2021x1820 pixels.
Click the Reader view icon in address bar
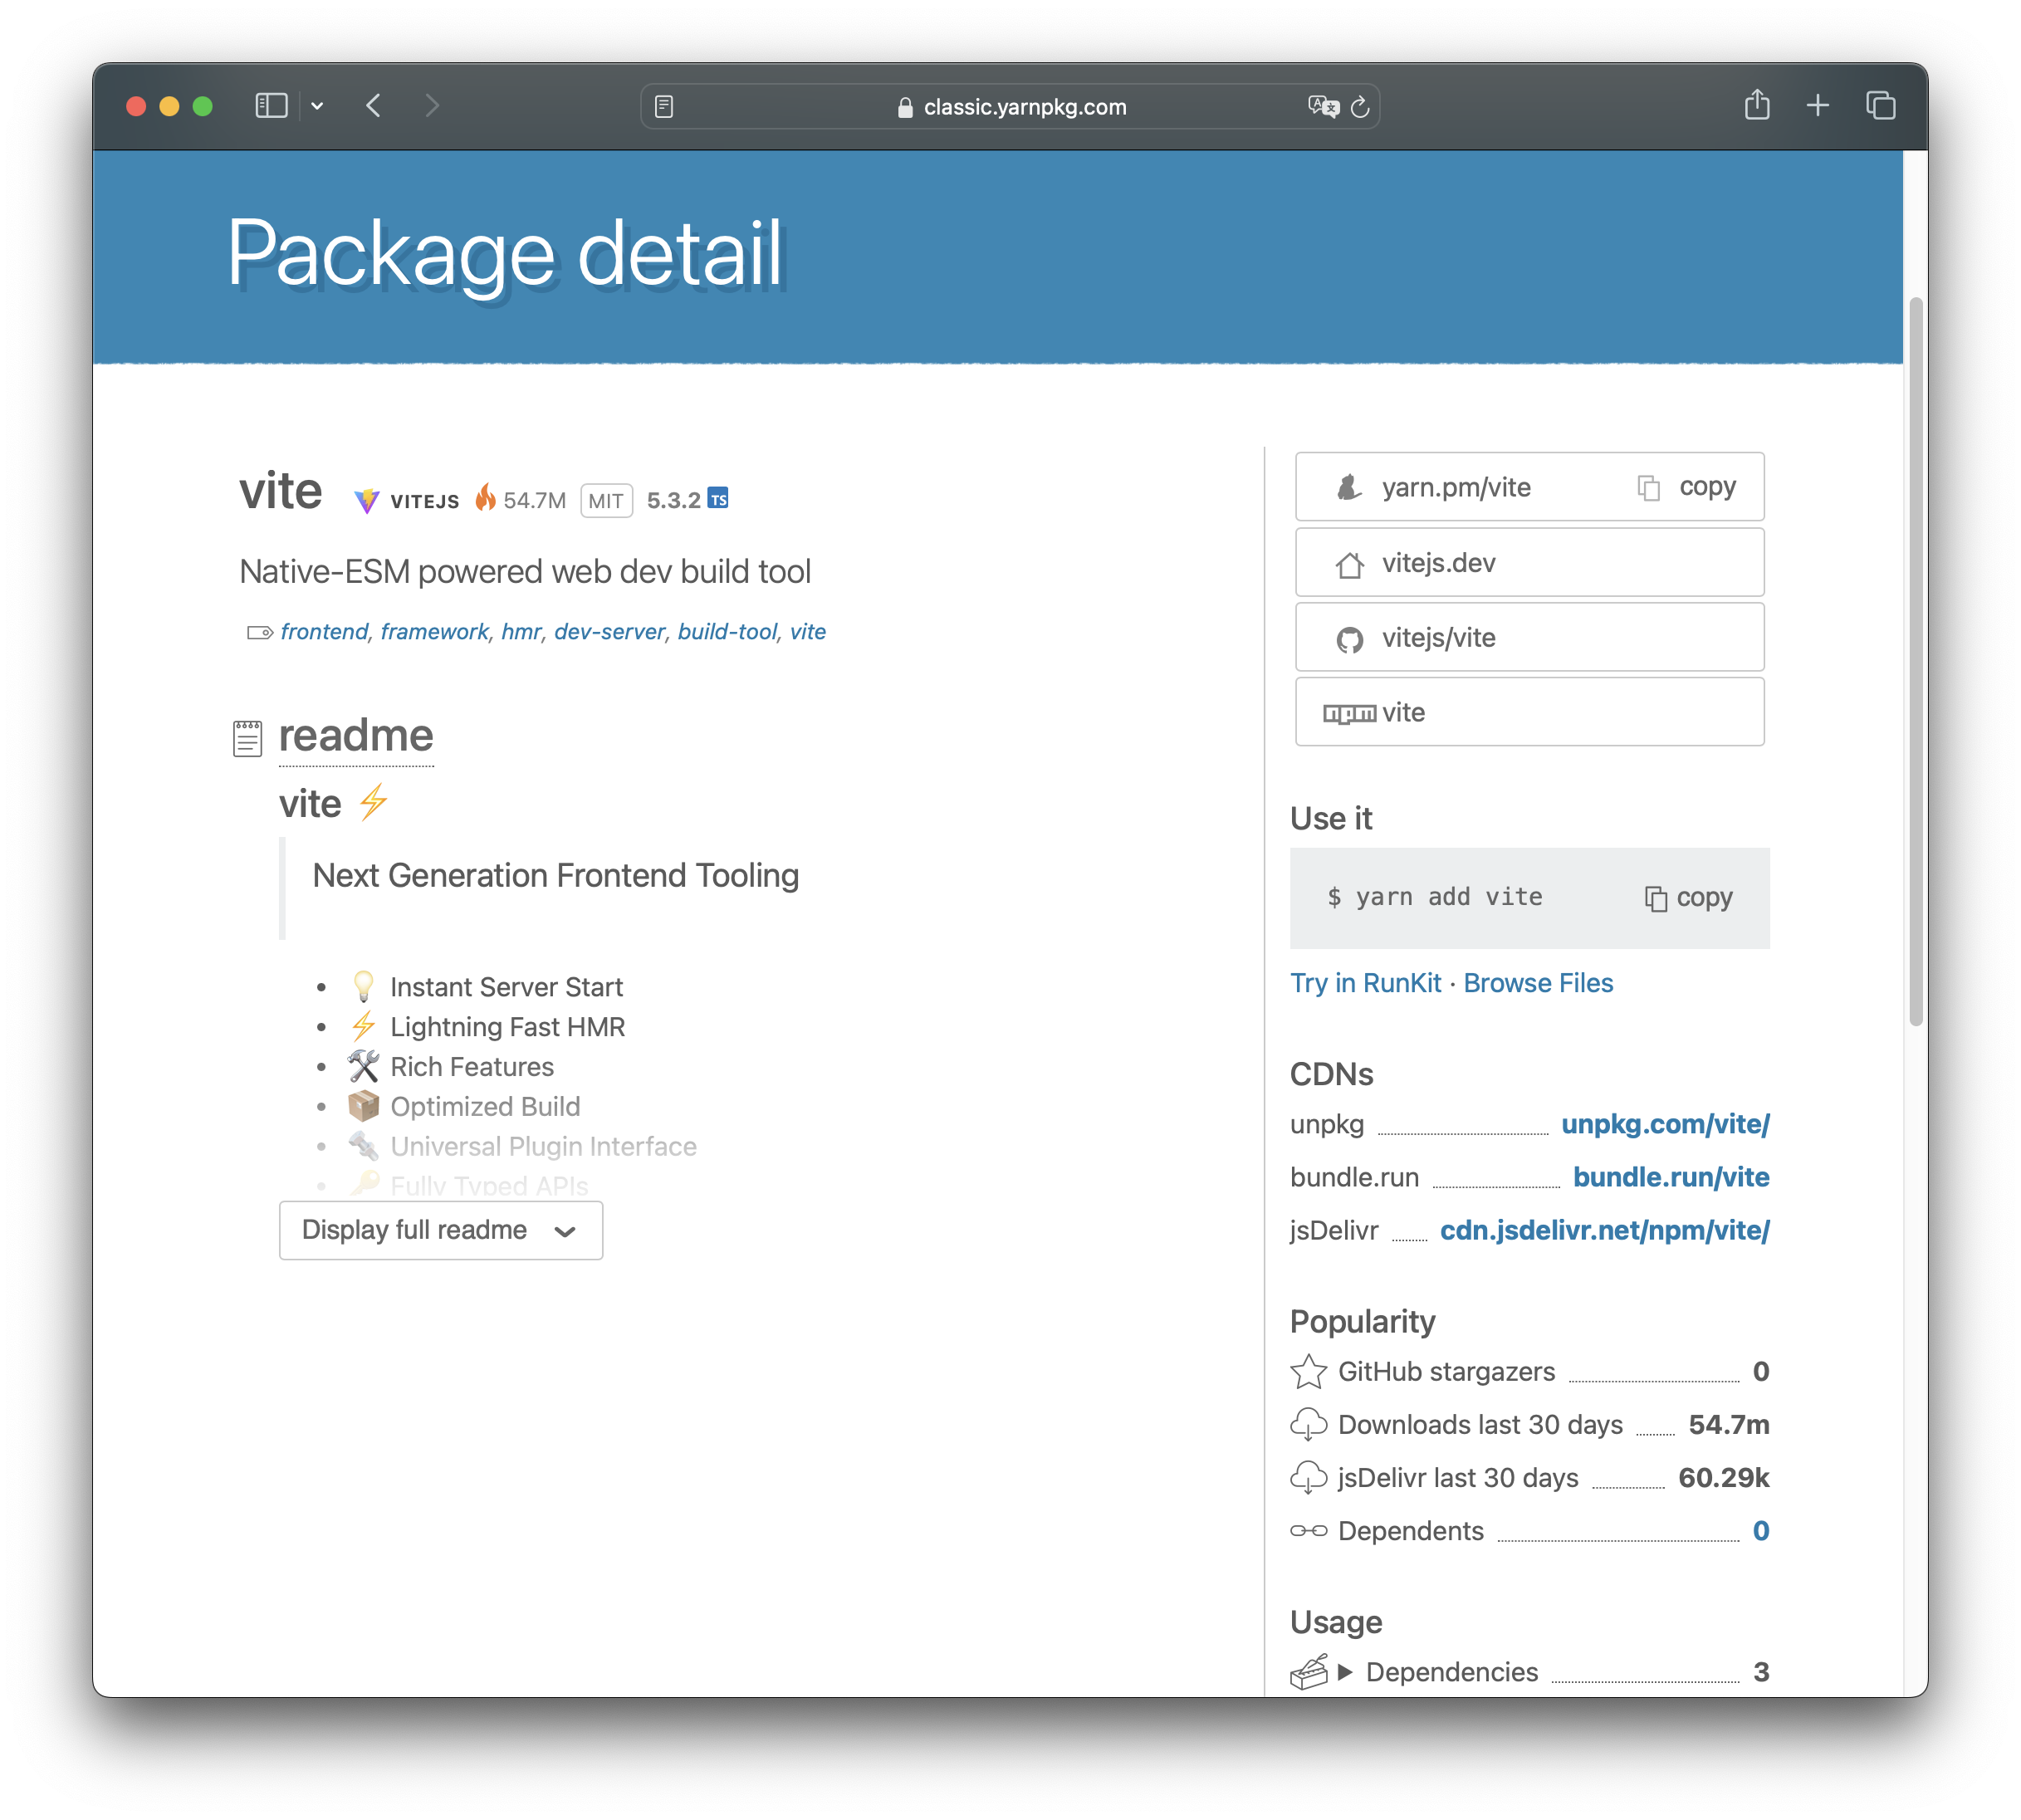point(664,106)
